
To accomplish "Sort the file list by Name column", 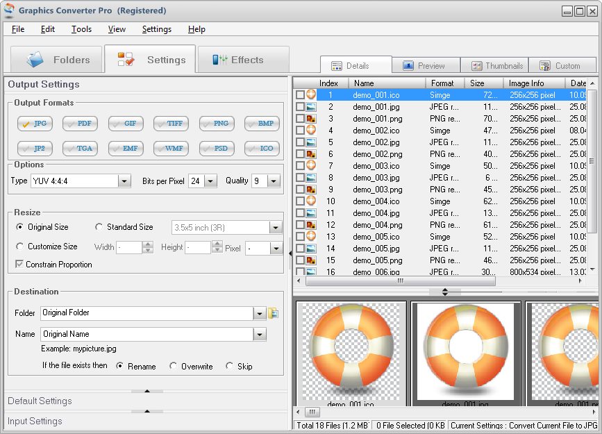I will [387, 83].
